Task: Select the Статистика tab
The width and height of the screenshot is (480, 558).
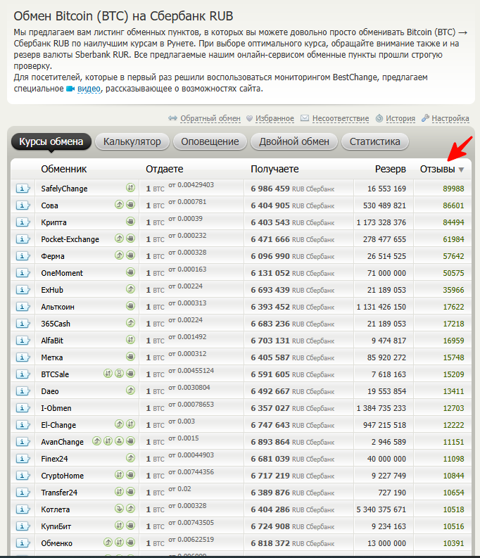Action: pos(374,141)
